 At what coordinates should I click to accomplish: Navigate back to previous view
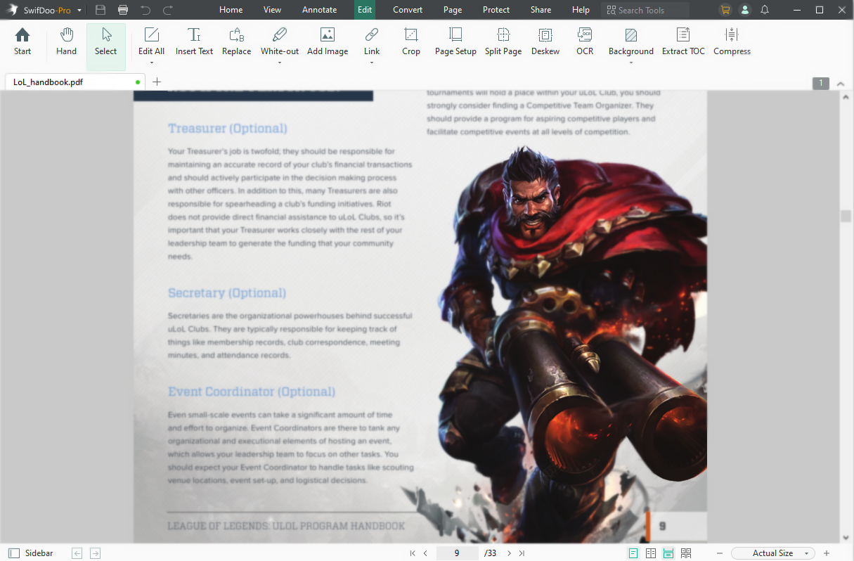pos(77,553)
